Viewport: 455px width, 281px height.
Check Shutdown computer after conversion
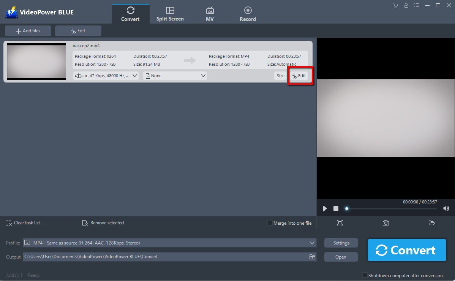365,275
